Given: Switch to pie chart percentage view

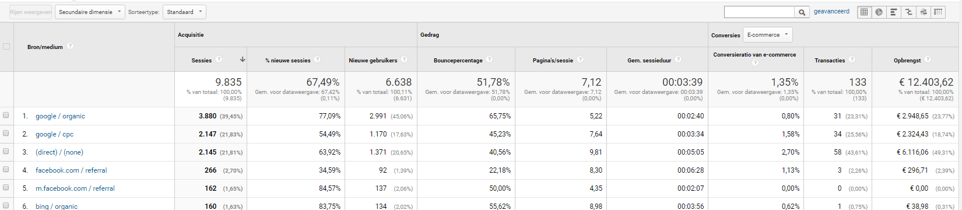Looking at the screenshot, I should [x=879, y=12].
